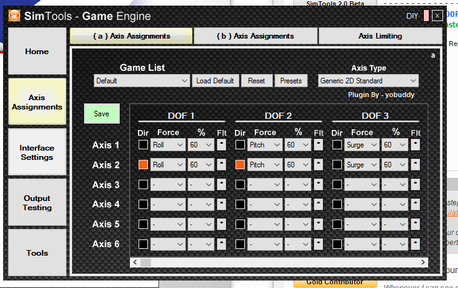The width and height of the screenshot is (458, 288).
Task: Click the pink DIY indicator box
Action: point(426,16)
